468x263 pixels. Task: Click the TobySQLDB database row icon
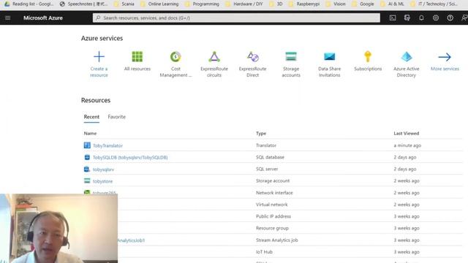point(87,157)
